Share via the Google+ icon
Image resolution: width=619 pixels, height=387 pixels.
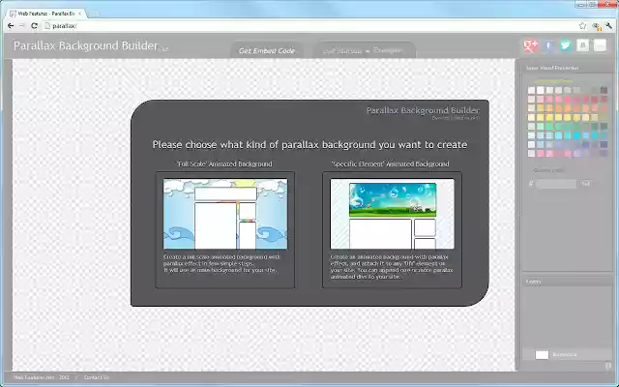coord(531,45)
